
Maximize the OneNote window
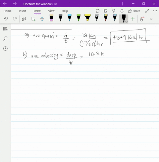click(x=143, y=4)
